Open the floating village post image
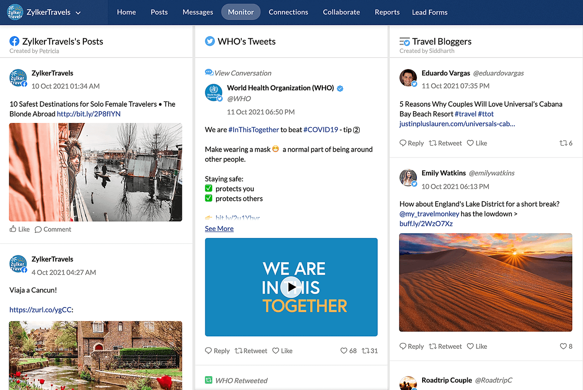Image resolution: width=583 pixels, height=390 pixels. pyautogui.click(x=95, y=172)
